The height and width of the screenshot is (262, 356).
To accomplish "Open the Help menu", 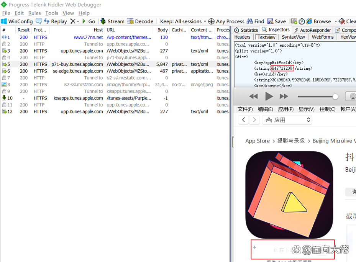I will 84,13.
